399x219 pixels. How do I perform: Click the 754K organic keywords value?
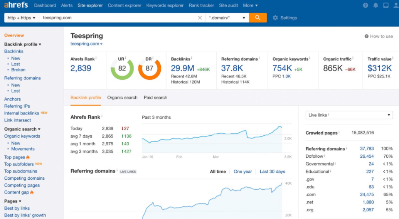coord(282,68)
